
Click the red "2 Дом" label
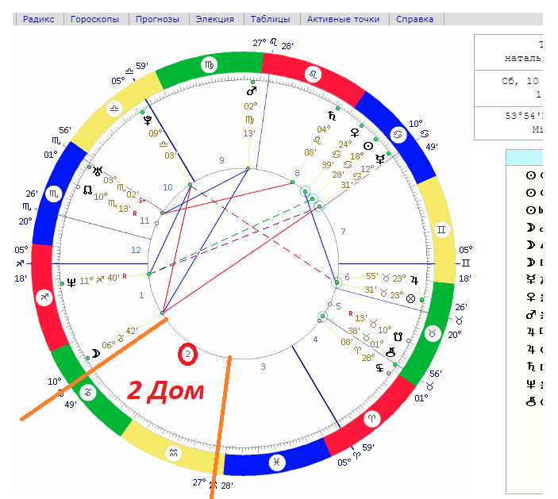pyautogui.click(x=166, y=390)
